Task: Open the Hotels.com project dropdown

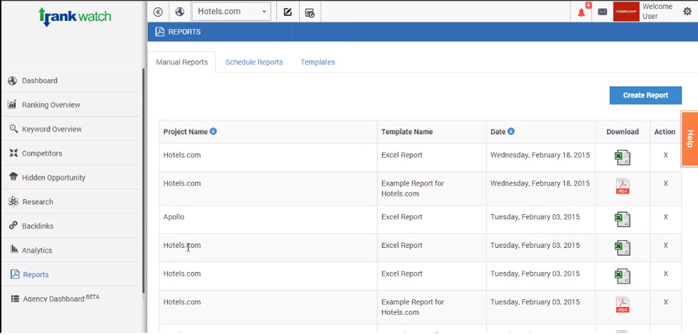Action: coord(231,12)
